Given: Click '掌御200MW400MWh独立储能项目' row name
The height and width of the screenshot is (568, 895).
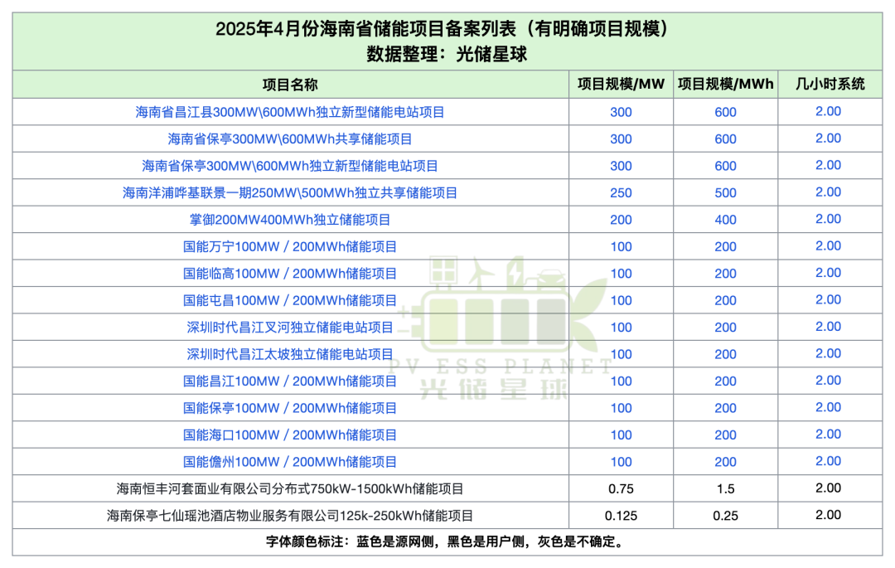Looking at the screenshot, I should pyautogui.click(x=290, y=219).
